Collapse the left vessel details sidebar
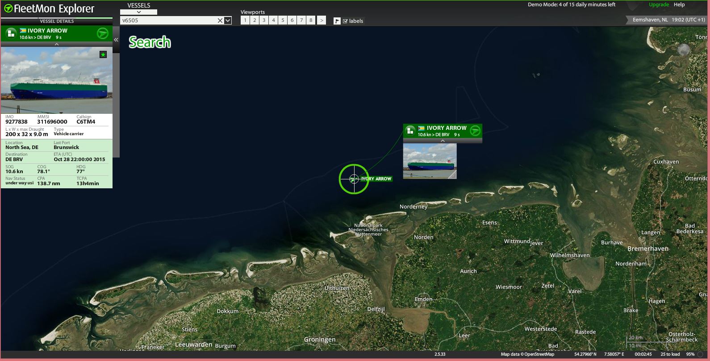The height and width of the screenshot is (361, 710). pyautogui.click(x=116, y=40)
